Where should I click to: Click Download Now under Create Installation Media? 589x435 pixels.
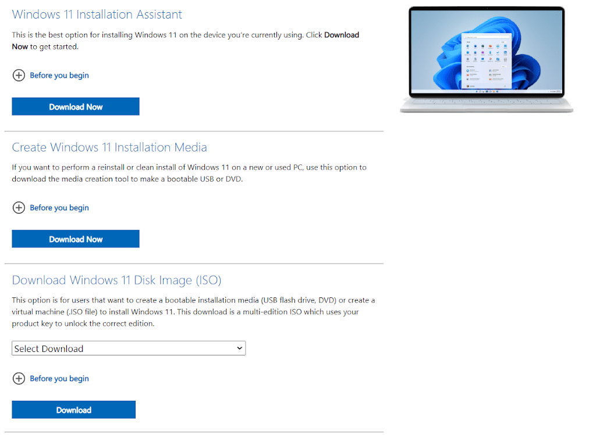[76, 239]
